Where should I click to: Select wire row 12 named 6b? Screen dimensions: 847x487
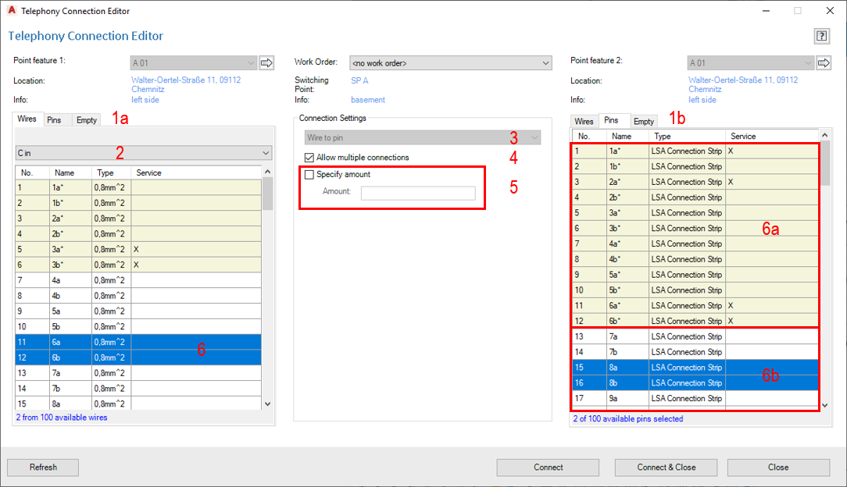pyautogui.click(x=138, y=357)
